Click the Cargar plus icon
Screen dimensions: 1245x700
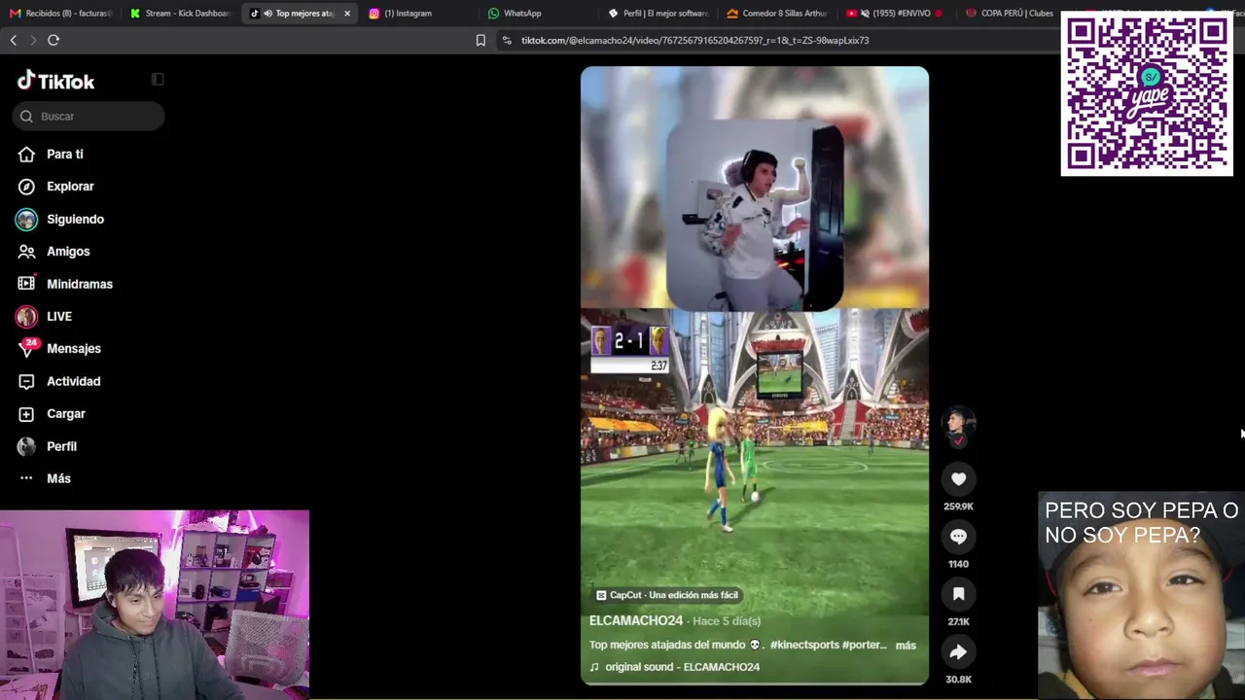[x=26, y=413]
